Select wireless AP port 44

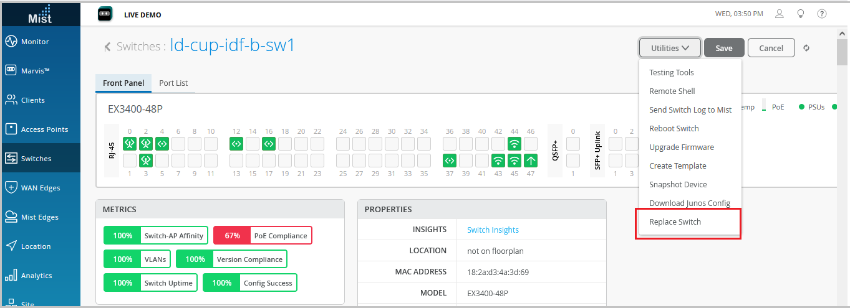click(514, 144)
